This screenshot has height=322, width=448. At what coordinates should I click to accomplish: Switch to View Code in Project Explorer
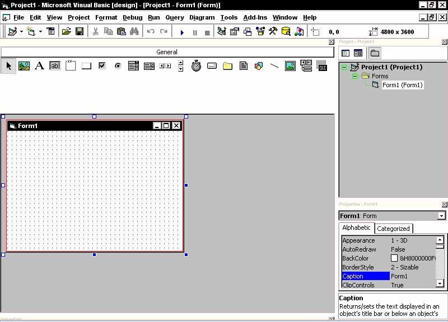(346, 53)
